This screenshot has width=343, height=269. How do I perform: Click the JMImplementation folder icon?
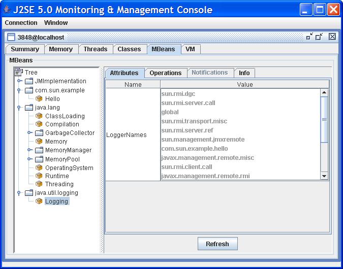coord(29,81)
